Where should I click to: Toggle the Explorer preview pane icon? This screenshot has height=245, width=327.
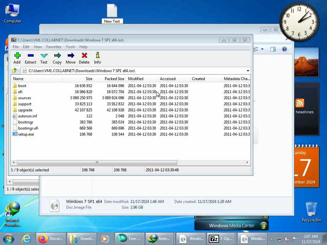[x=273, y=49]
